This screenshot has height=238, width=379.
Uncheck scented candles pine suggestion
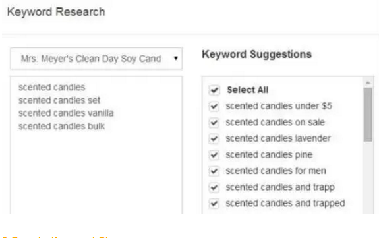pos(214,155)
